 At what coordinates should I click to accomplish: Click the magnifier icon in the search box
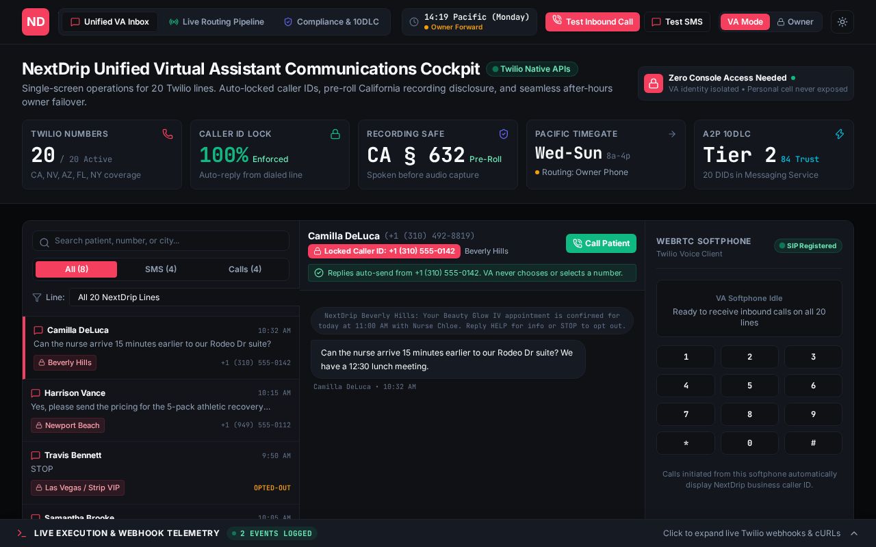(x=44, y=241)
